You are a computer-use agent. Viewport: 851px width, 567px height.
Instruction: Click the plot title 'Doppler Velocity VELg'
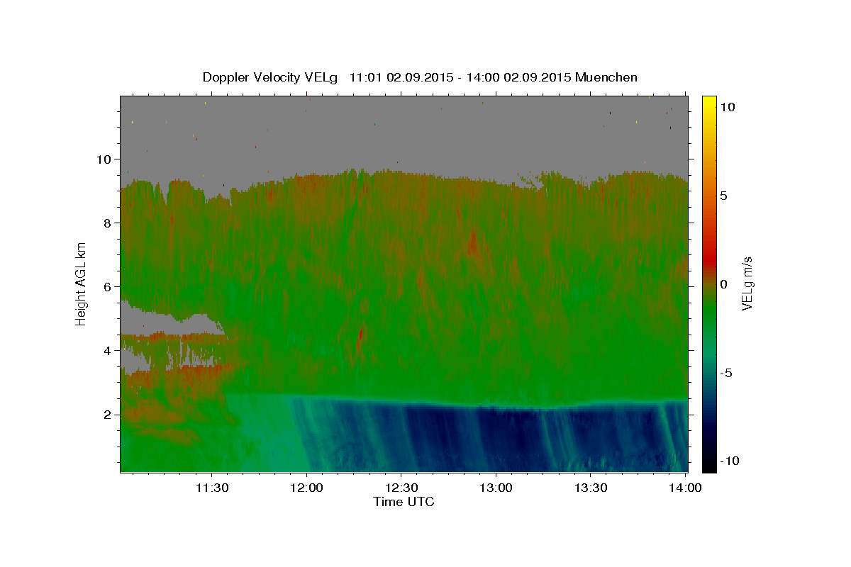(270, 77)
